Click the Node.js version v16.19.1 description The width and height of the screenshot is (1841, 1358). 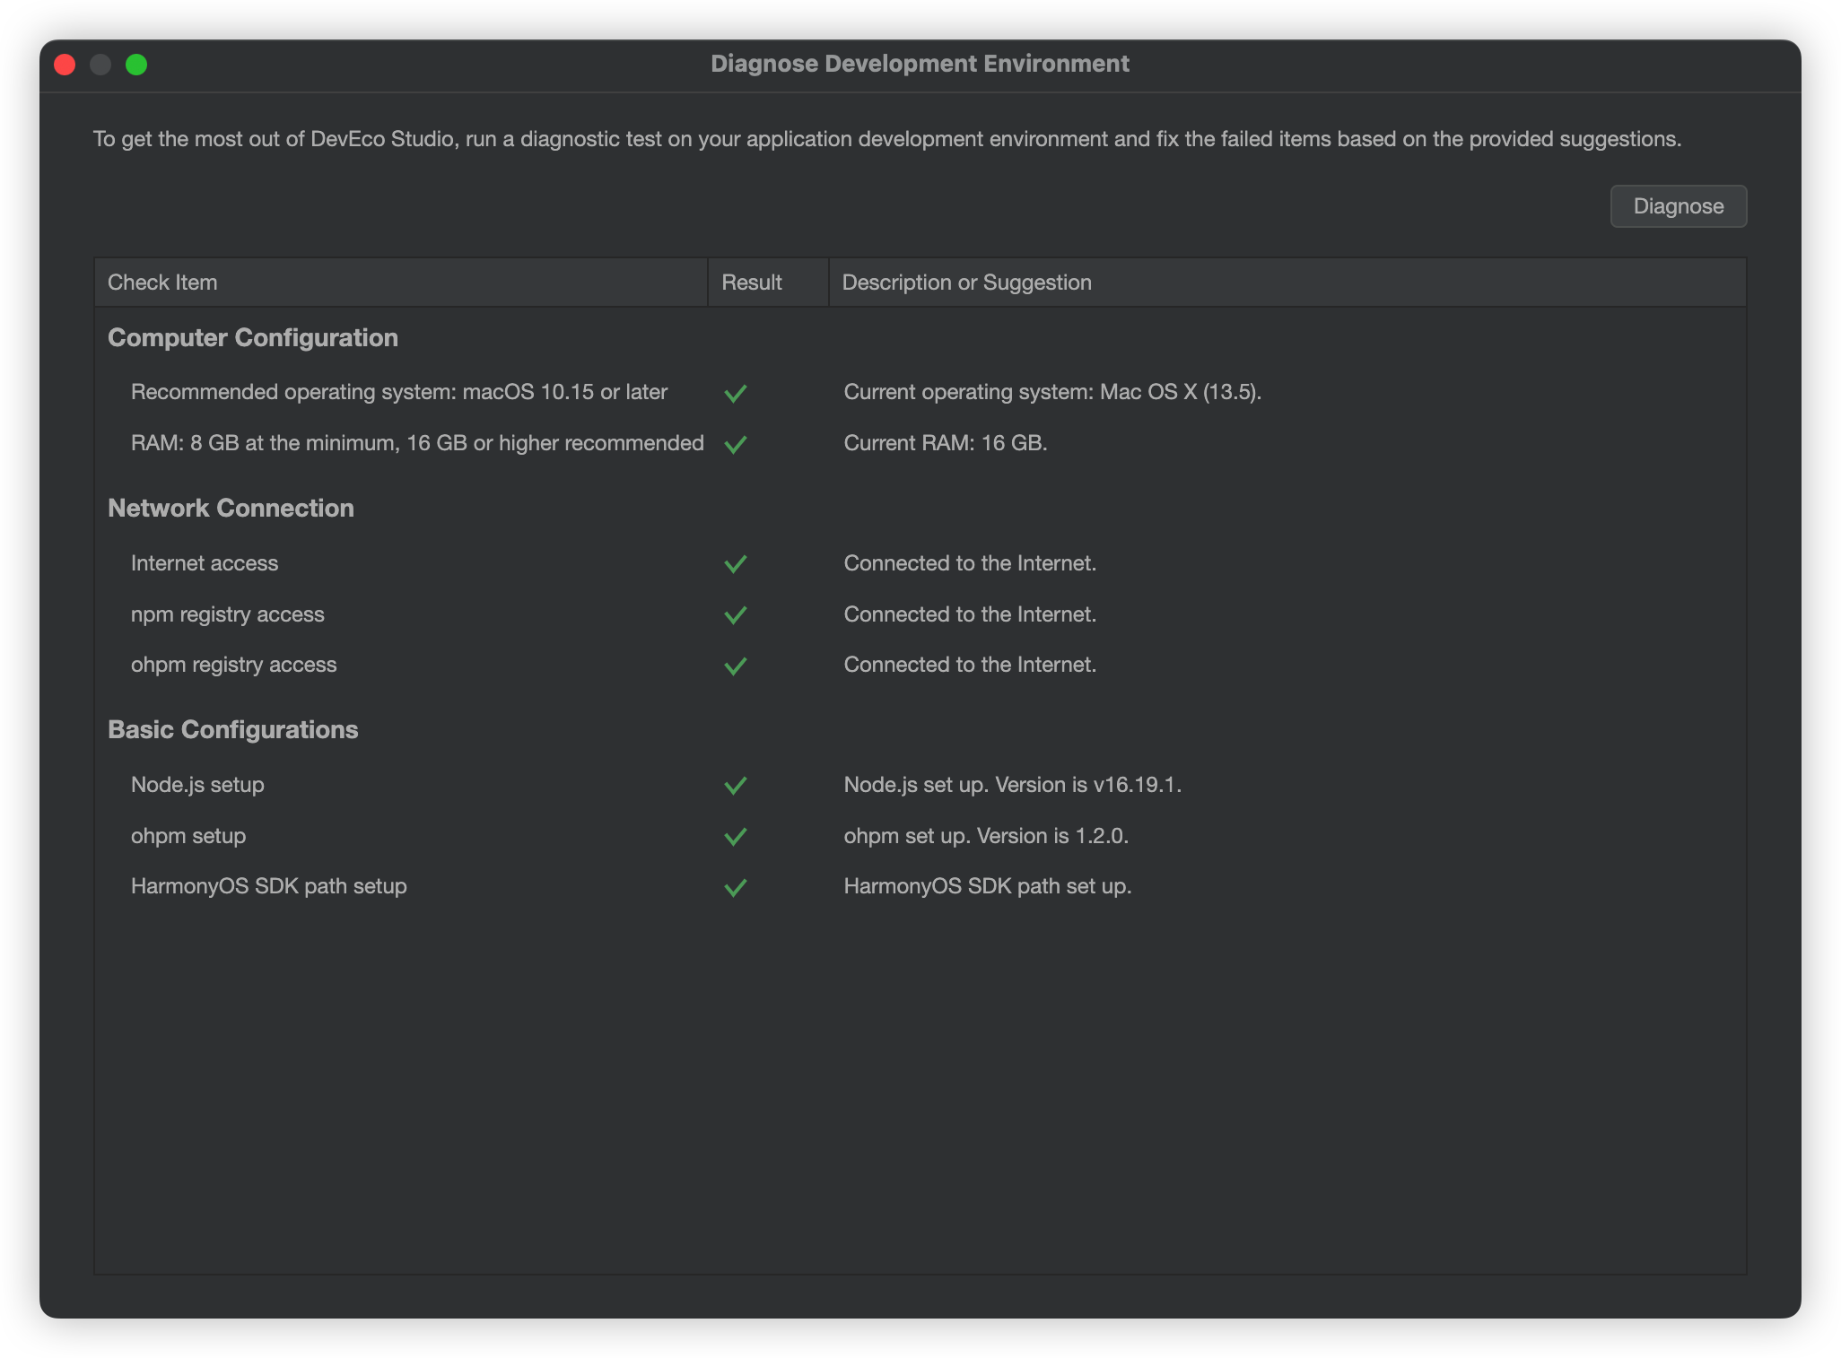pos(1012,785)
